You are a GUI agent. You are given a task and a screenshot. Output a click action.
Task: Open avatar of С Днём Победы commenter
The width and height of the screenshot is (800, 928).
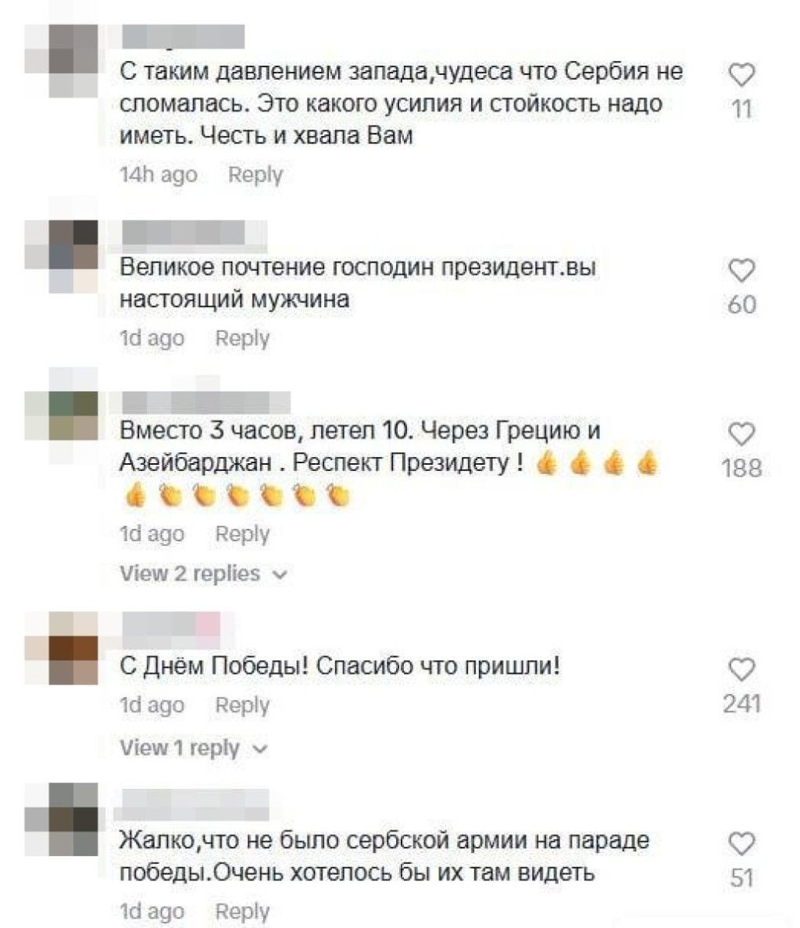pos(62,648)
